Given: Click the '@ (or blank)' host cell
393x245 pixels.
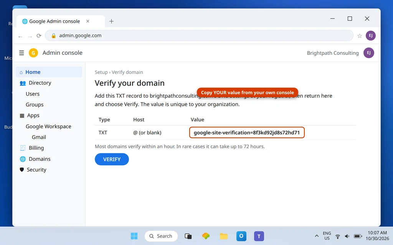Looking at the screenshot, I should point(147,132).
